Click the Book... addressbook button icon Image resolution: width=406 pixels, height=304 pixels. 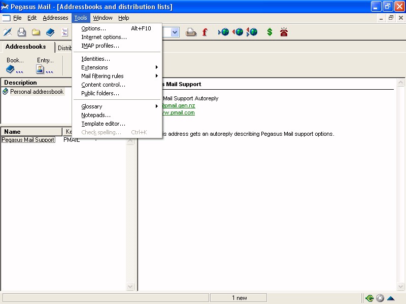pos(15,69)
